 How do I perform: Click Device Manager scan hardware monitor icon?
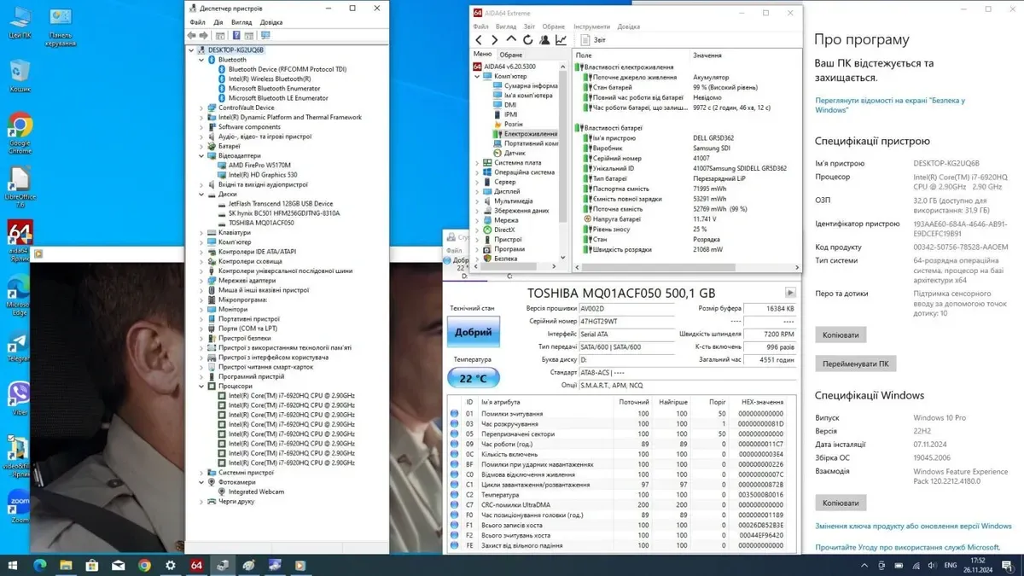click(x=265, y=36)
